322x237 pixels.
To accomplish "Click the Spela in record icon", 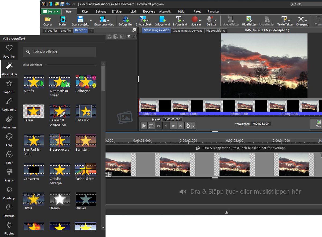I will point(195,19).
